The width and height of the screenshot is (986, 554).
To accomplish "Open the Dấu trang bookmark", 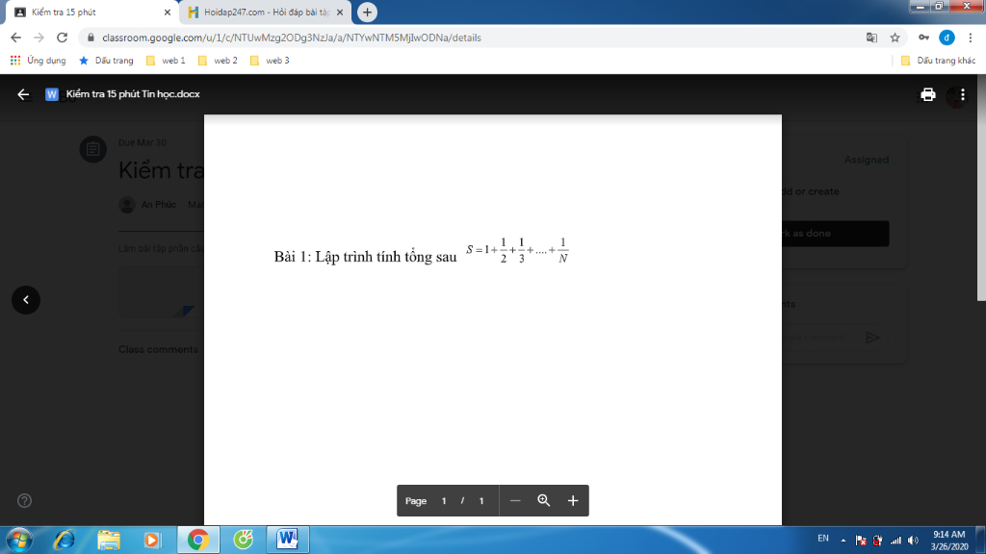I will point(106,61).
